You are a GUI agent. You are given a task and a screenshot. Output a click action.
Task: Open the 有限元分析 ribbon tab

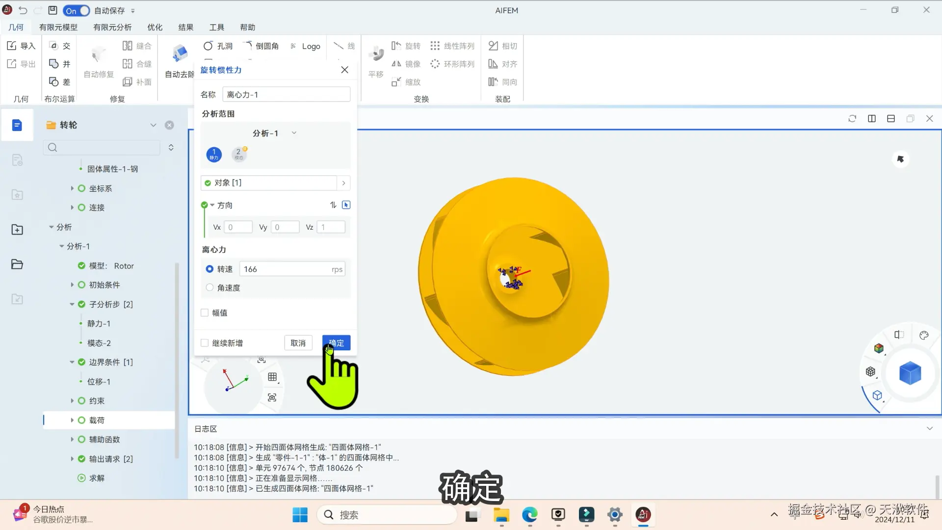112,27
